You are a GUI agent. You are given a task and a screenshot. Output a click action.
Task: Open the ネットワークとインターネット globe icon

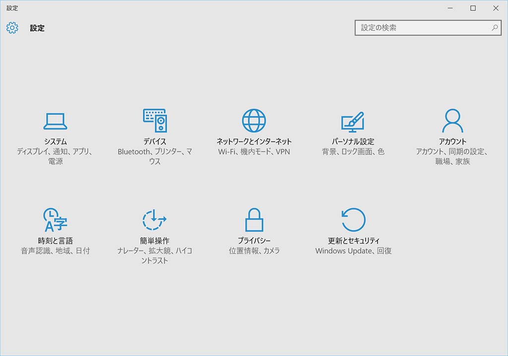coord(254,121)
